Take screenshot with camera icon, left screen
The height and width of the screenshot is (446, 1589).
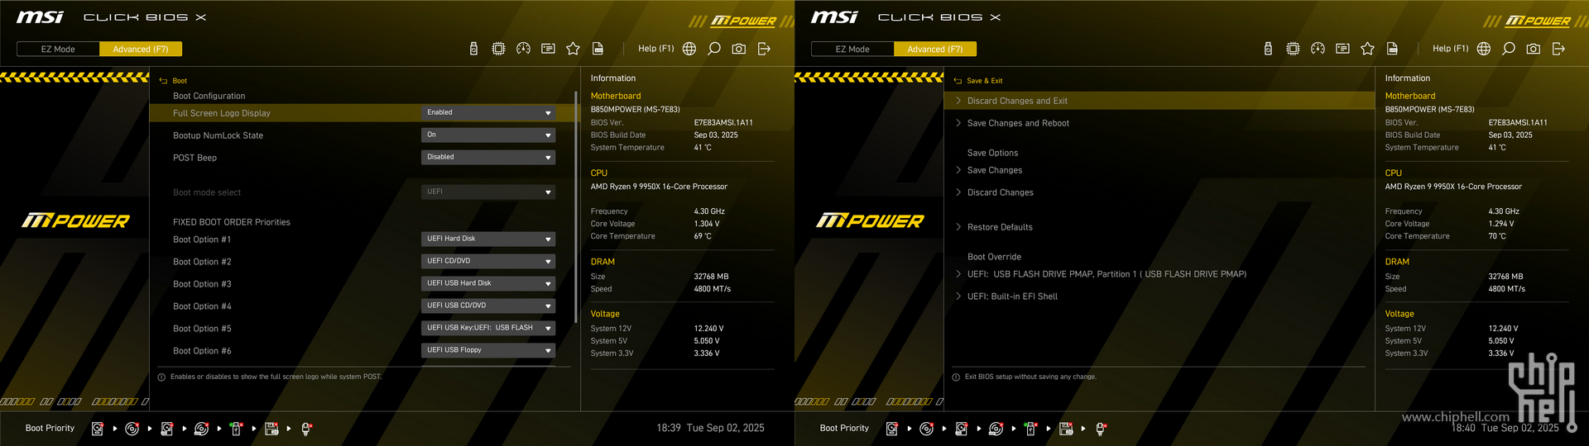coord(739,49)
